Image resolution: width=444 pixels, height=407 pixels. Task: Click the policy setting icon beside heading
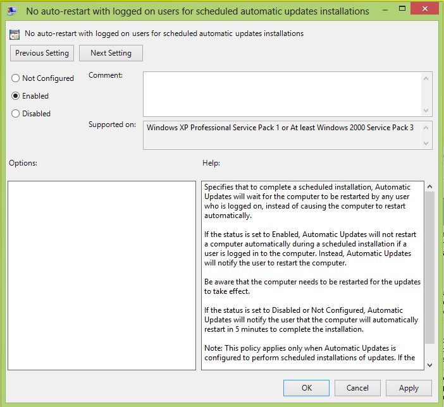point(15,33)
